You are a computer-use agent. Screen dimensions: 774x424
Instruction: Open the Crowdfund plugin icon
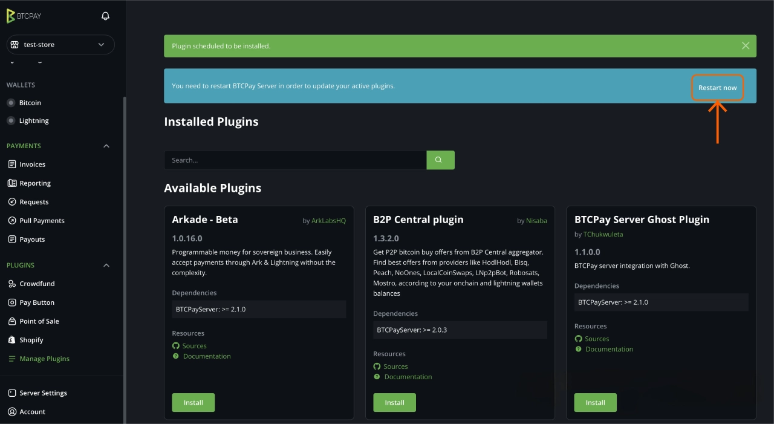coord(13,283)
